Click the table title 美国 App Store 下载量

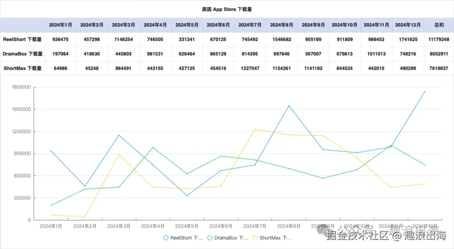[x=227, y=9]
